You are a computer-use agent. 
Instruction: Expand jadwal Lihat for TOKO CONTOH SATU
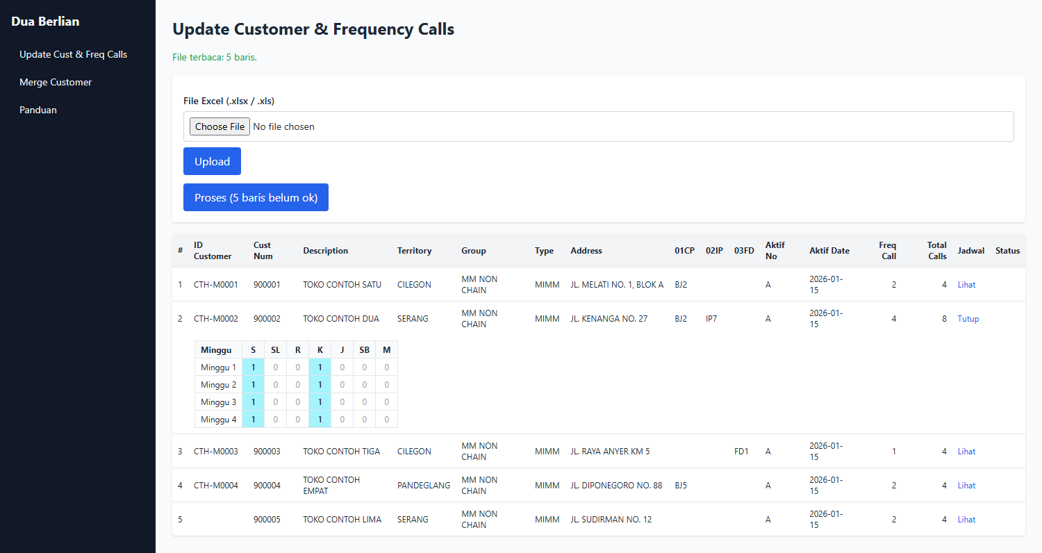(x=966, y=284)
